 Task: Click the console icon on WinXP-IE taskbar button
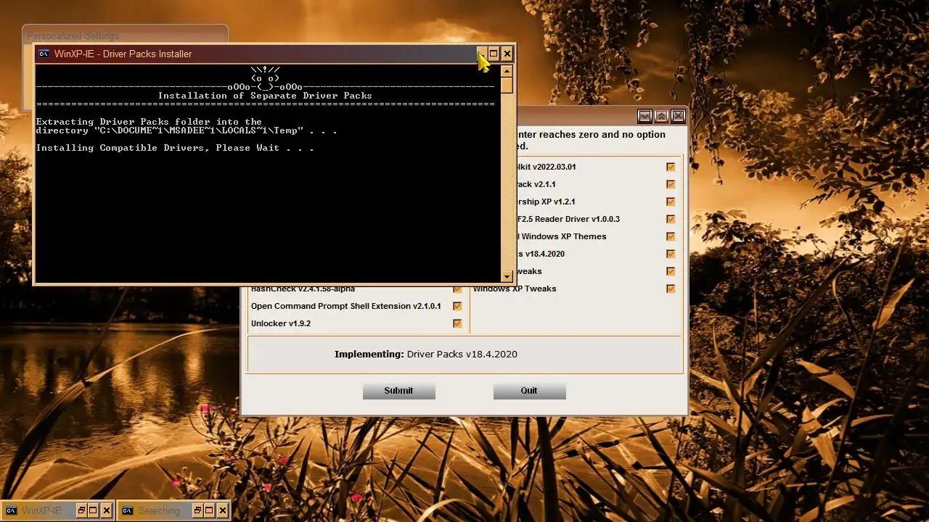point(10,510)
